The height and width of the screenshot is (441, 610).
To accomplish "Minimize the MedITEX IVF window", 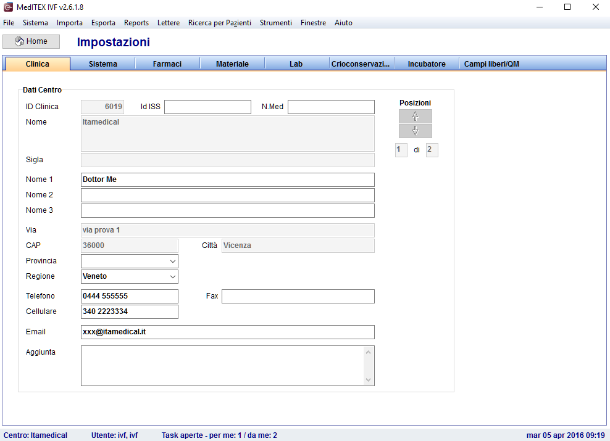I will coord(539,7).
